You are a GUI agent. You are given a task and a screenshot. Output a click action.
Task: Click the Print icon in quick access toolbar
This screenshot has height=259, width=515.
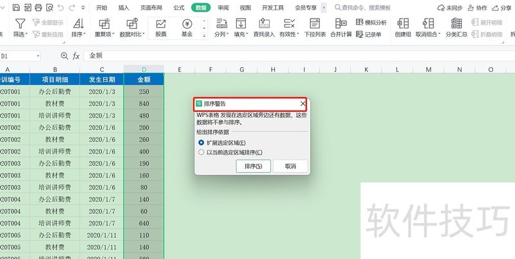(x=39, y=8)
